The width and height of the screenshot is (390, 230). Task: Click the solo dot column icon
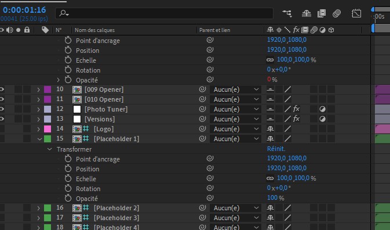18,30
